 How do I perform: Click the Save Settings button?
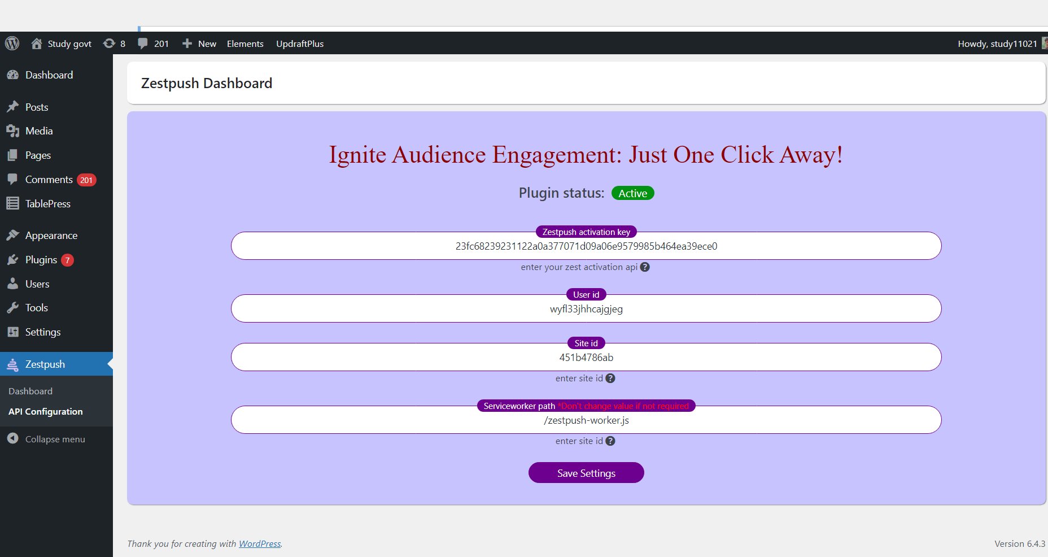click(586, 473)
